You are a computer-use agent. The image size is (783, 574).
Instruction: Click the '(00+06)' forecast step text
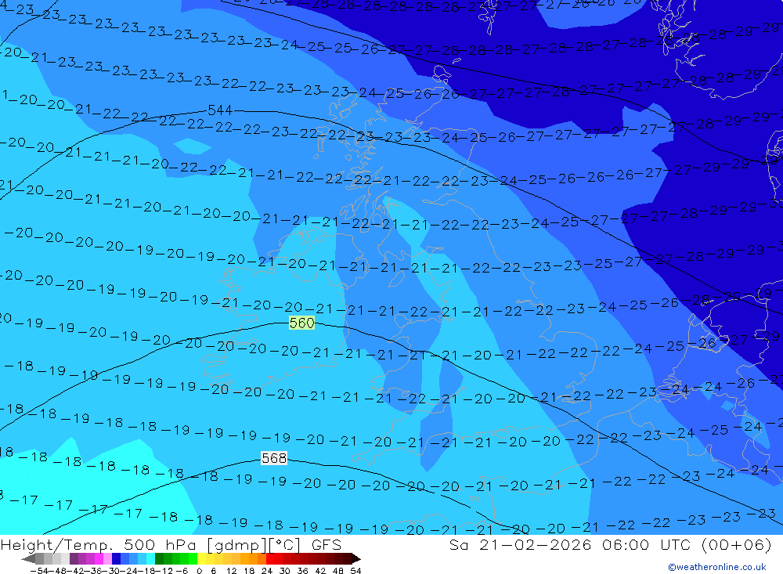(x=737, y=544)
